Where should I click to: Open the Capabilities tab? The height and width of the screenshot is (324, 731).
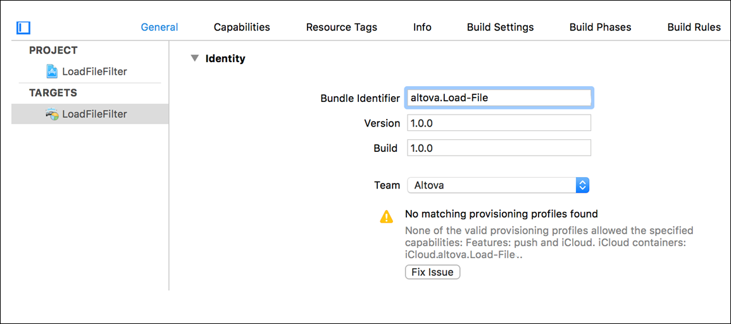pos(242,27)
